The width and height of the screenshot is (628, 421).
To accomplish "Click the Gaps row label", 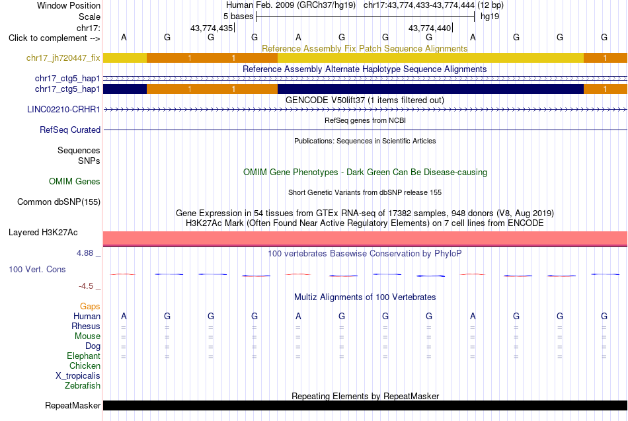I will (x=90, y=307).
